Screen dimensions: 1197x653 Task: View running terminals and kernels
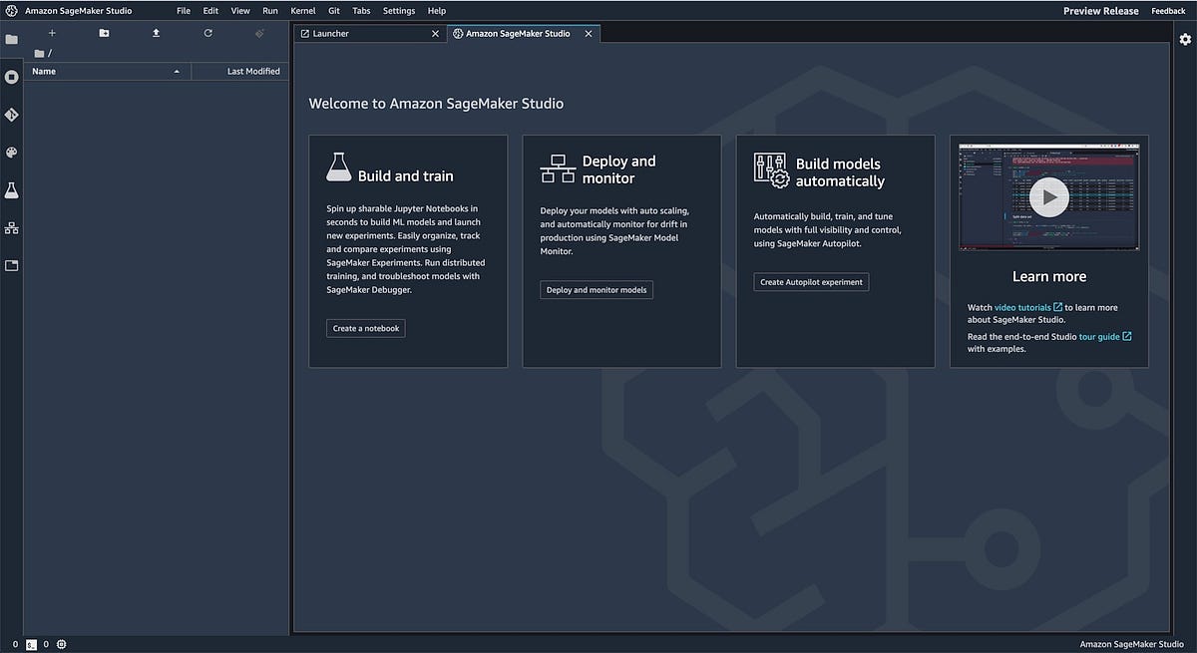pos(11,77)
